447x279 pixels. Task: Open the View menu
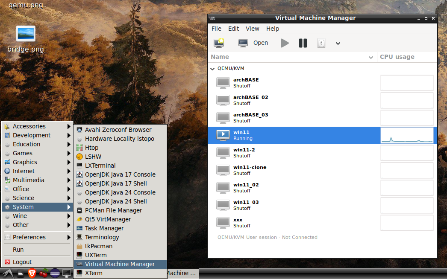coord(252,29)
